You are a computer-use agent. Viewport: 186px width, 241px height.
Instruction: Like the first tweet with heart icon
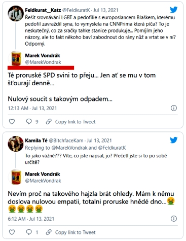pos(12,121)
